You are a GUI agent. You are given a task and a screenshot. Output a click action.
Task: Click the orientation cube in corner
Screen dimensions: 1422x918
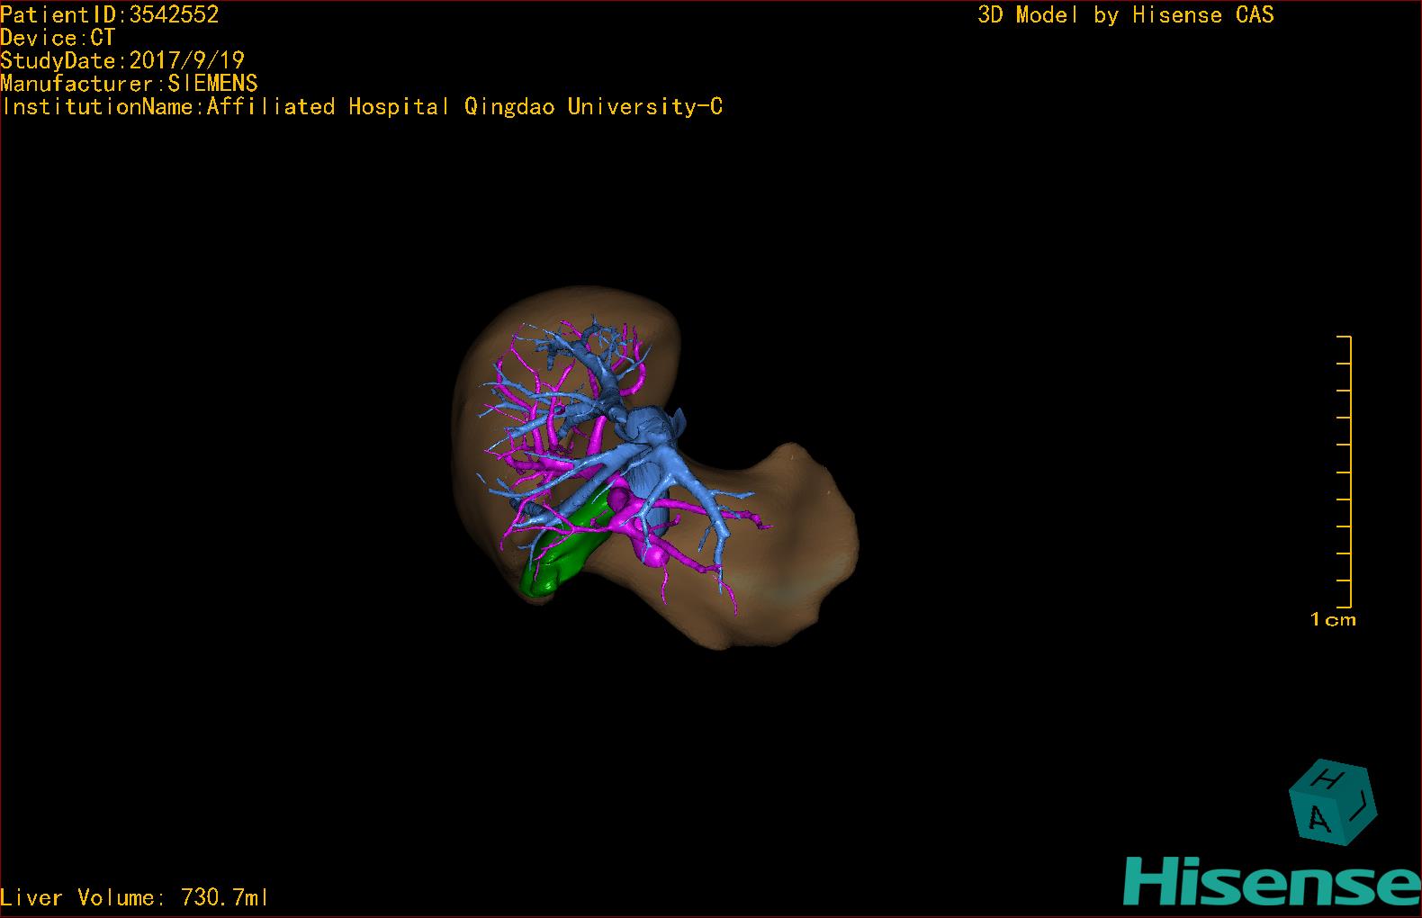[1333, 802]
